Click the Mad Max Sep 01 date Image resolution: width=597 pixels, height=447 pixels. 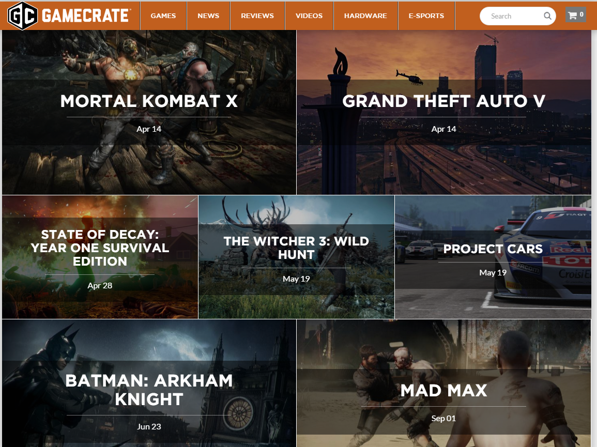[x=443, y=419]
